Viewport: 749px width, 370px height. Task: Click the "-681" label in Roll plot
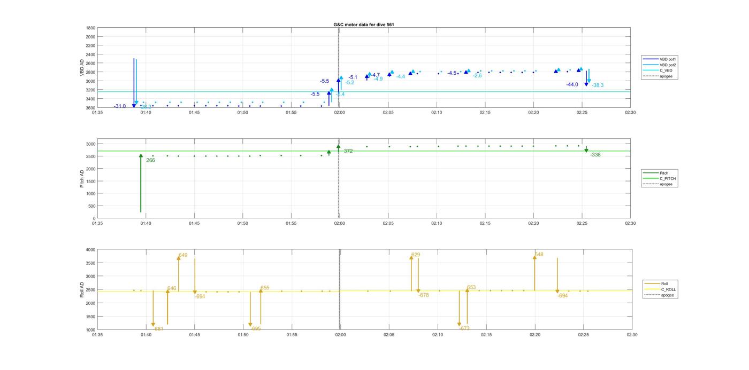tap(158, 329)
